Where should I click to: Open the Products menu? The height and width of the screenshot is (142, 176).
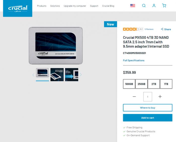coord(42,6)
